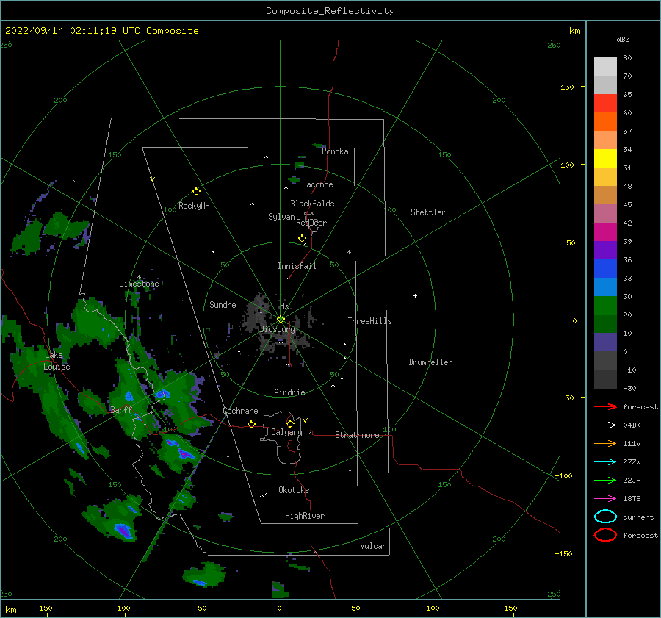Click the RockyMH label
Image resolution: width=661 pixels, height=618 pixels.
pos(194,206)
